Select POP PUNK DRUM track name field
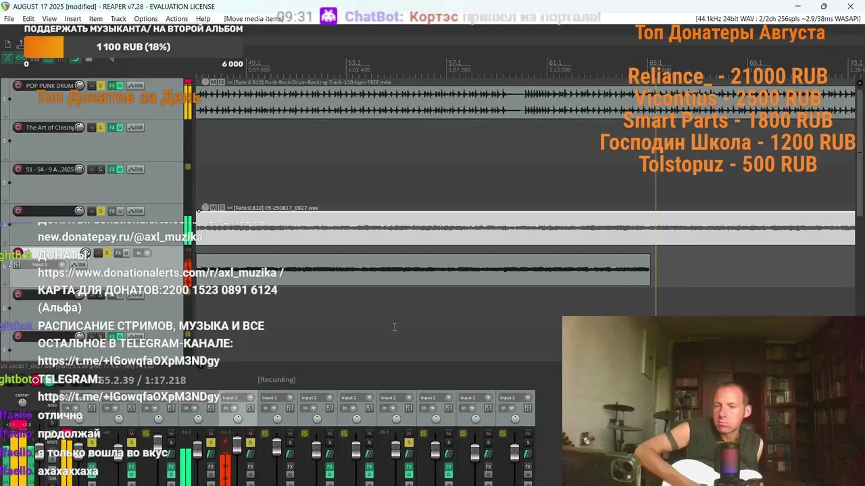 point(49,86)
